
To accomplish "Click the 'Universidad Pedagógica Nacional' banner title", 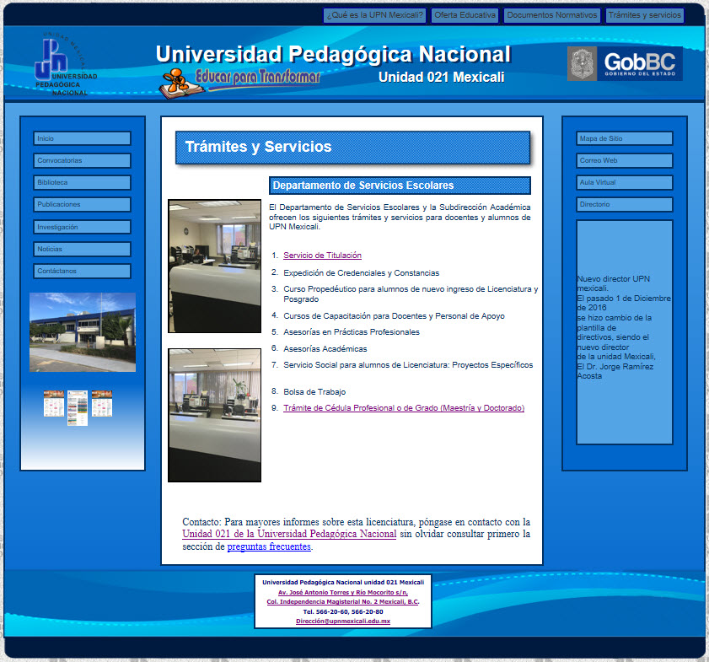I will 333,54.
